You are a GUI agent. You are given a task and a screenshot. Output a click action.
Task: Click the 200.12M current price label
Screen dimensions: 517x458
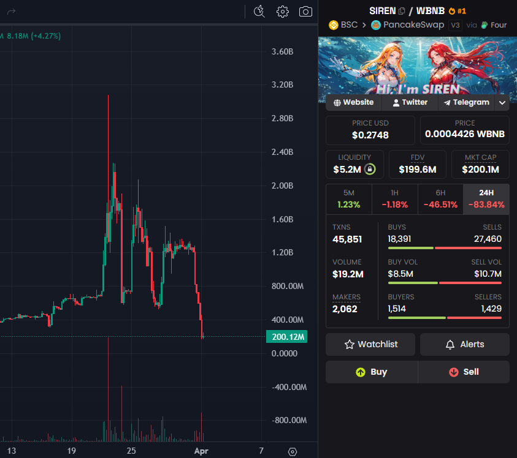tap(287, 337)
